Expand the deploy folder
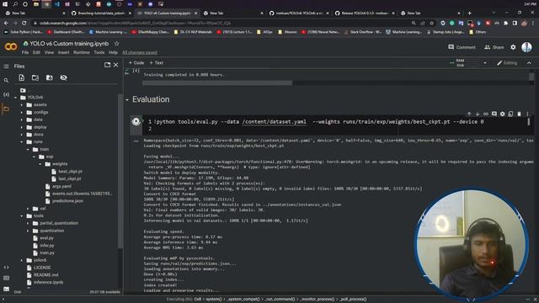The height and width of the screenshot is (303, 539). [x=22, y=127]
